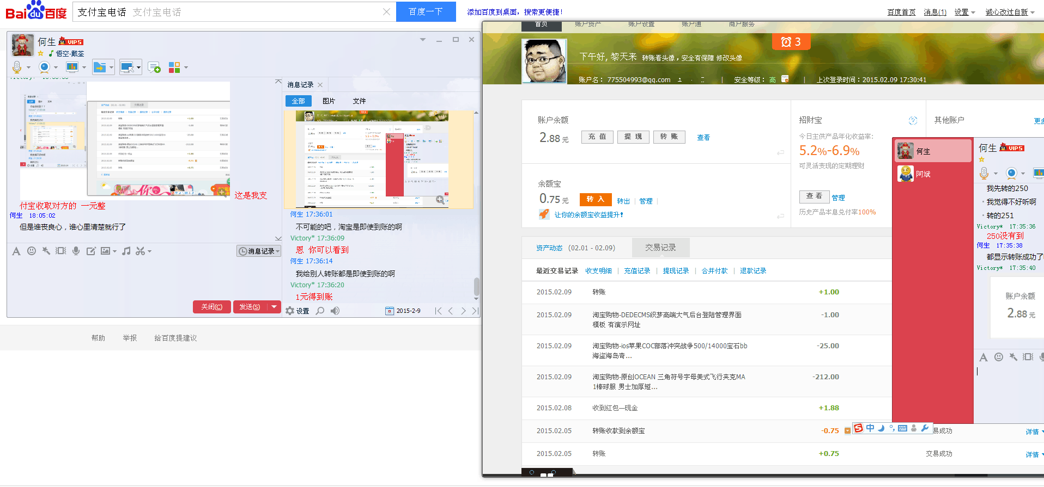Click the Baidu logo
This screenshot has height=487, width=1044.
point(36,11)
